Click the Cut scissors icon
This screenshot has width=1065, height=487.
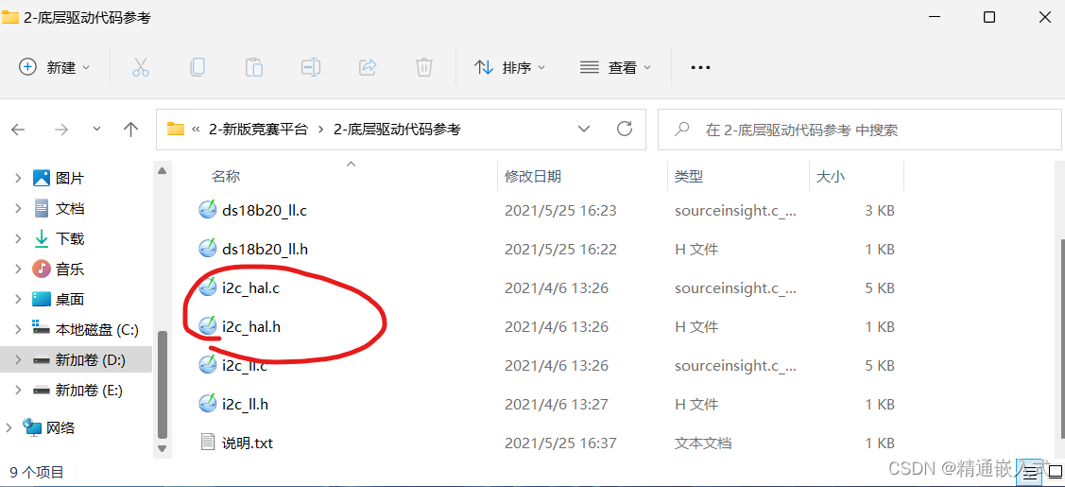(x=141, y=67)
